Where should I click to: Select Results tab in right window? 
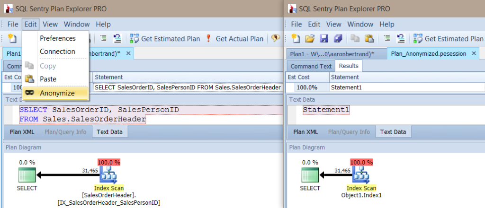pos(349,66)
